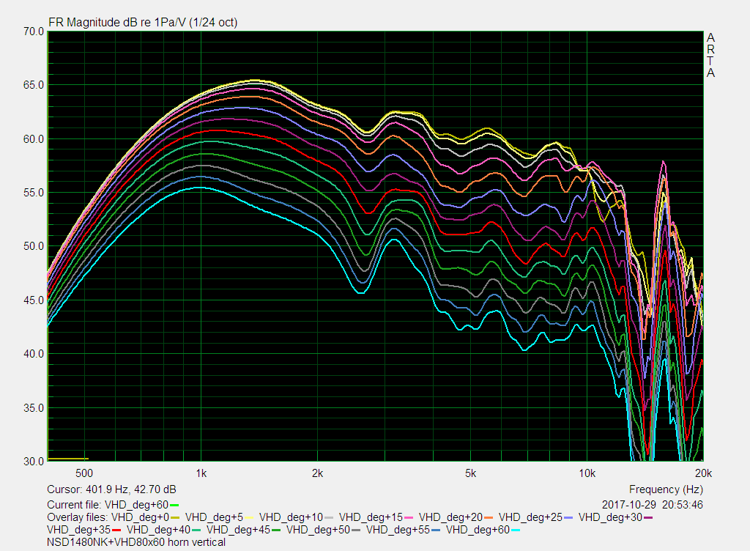The width and height of the screenshot is (750, 551).
Task: Click the 'VHD_deg+45' overlay file name
Action: click(239, 530)
